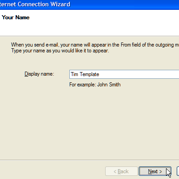Click the word Wizard in the title
This screenshot has height=179, width=179.
tap(60, 4)
